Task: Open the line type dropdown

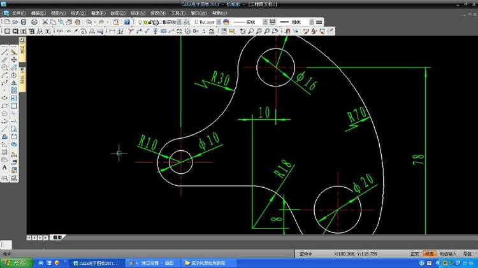Action: 265,22
